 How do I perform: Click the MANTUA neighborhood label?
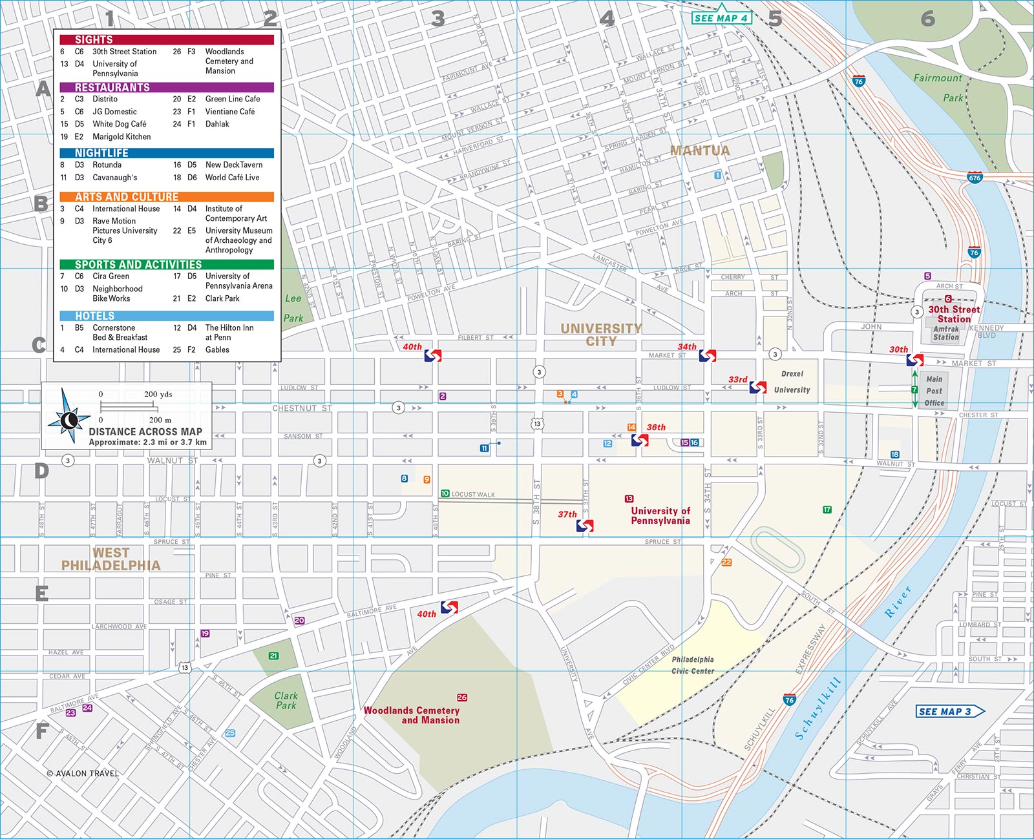click(700, 150)
